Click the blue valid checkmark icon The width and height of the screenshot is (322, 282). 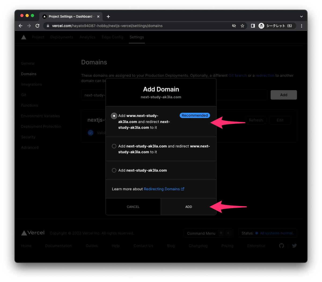click(91, 133)
